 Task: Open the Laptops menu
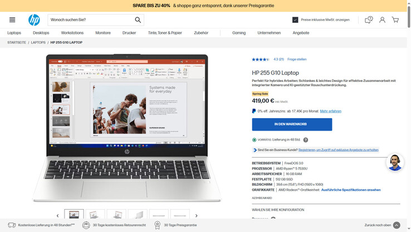pos(14,33)
